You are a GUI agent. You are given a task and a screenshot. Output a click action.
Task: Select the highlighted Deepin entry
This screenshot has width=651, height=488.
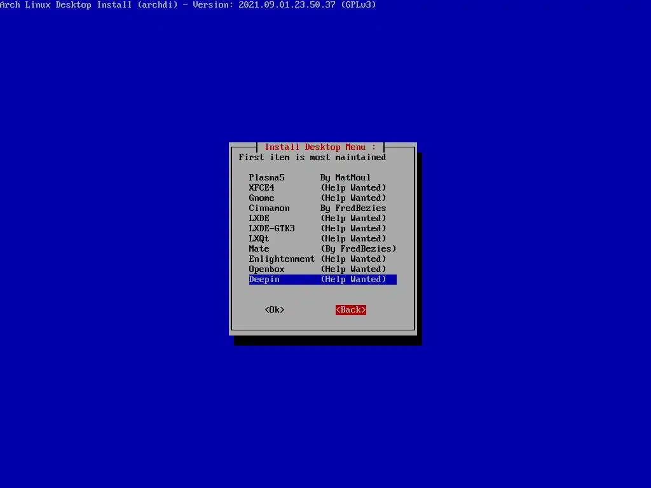point(322,280)
